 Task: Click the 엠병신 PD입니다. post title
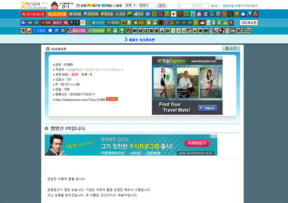click(x=68, y=128)
